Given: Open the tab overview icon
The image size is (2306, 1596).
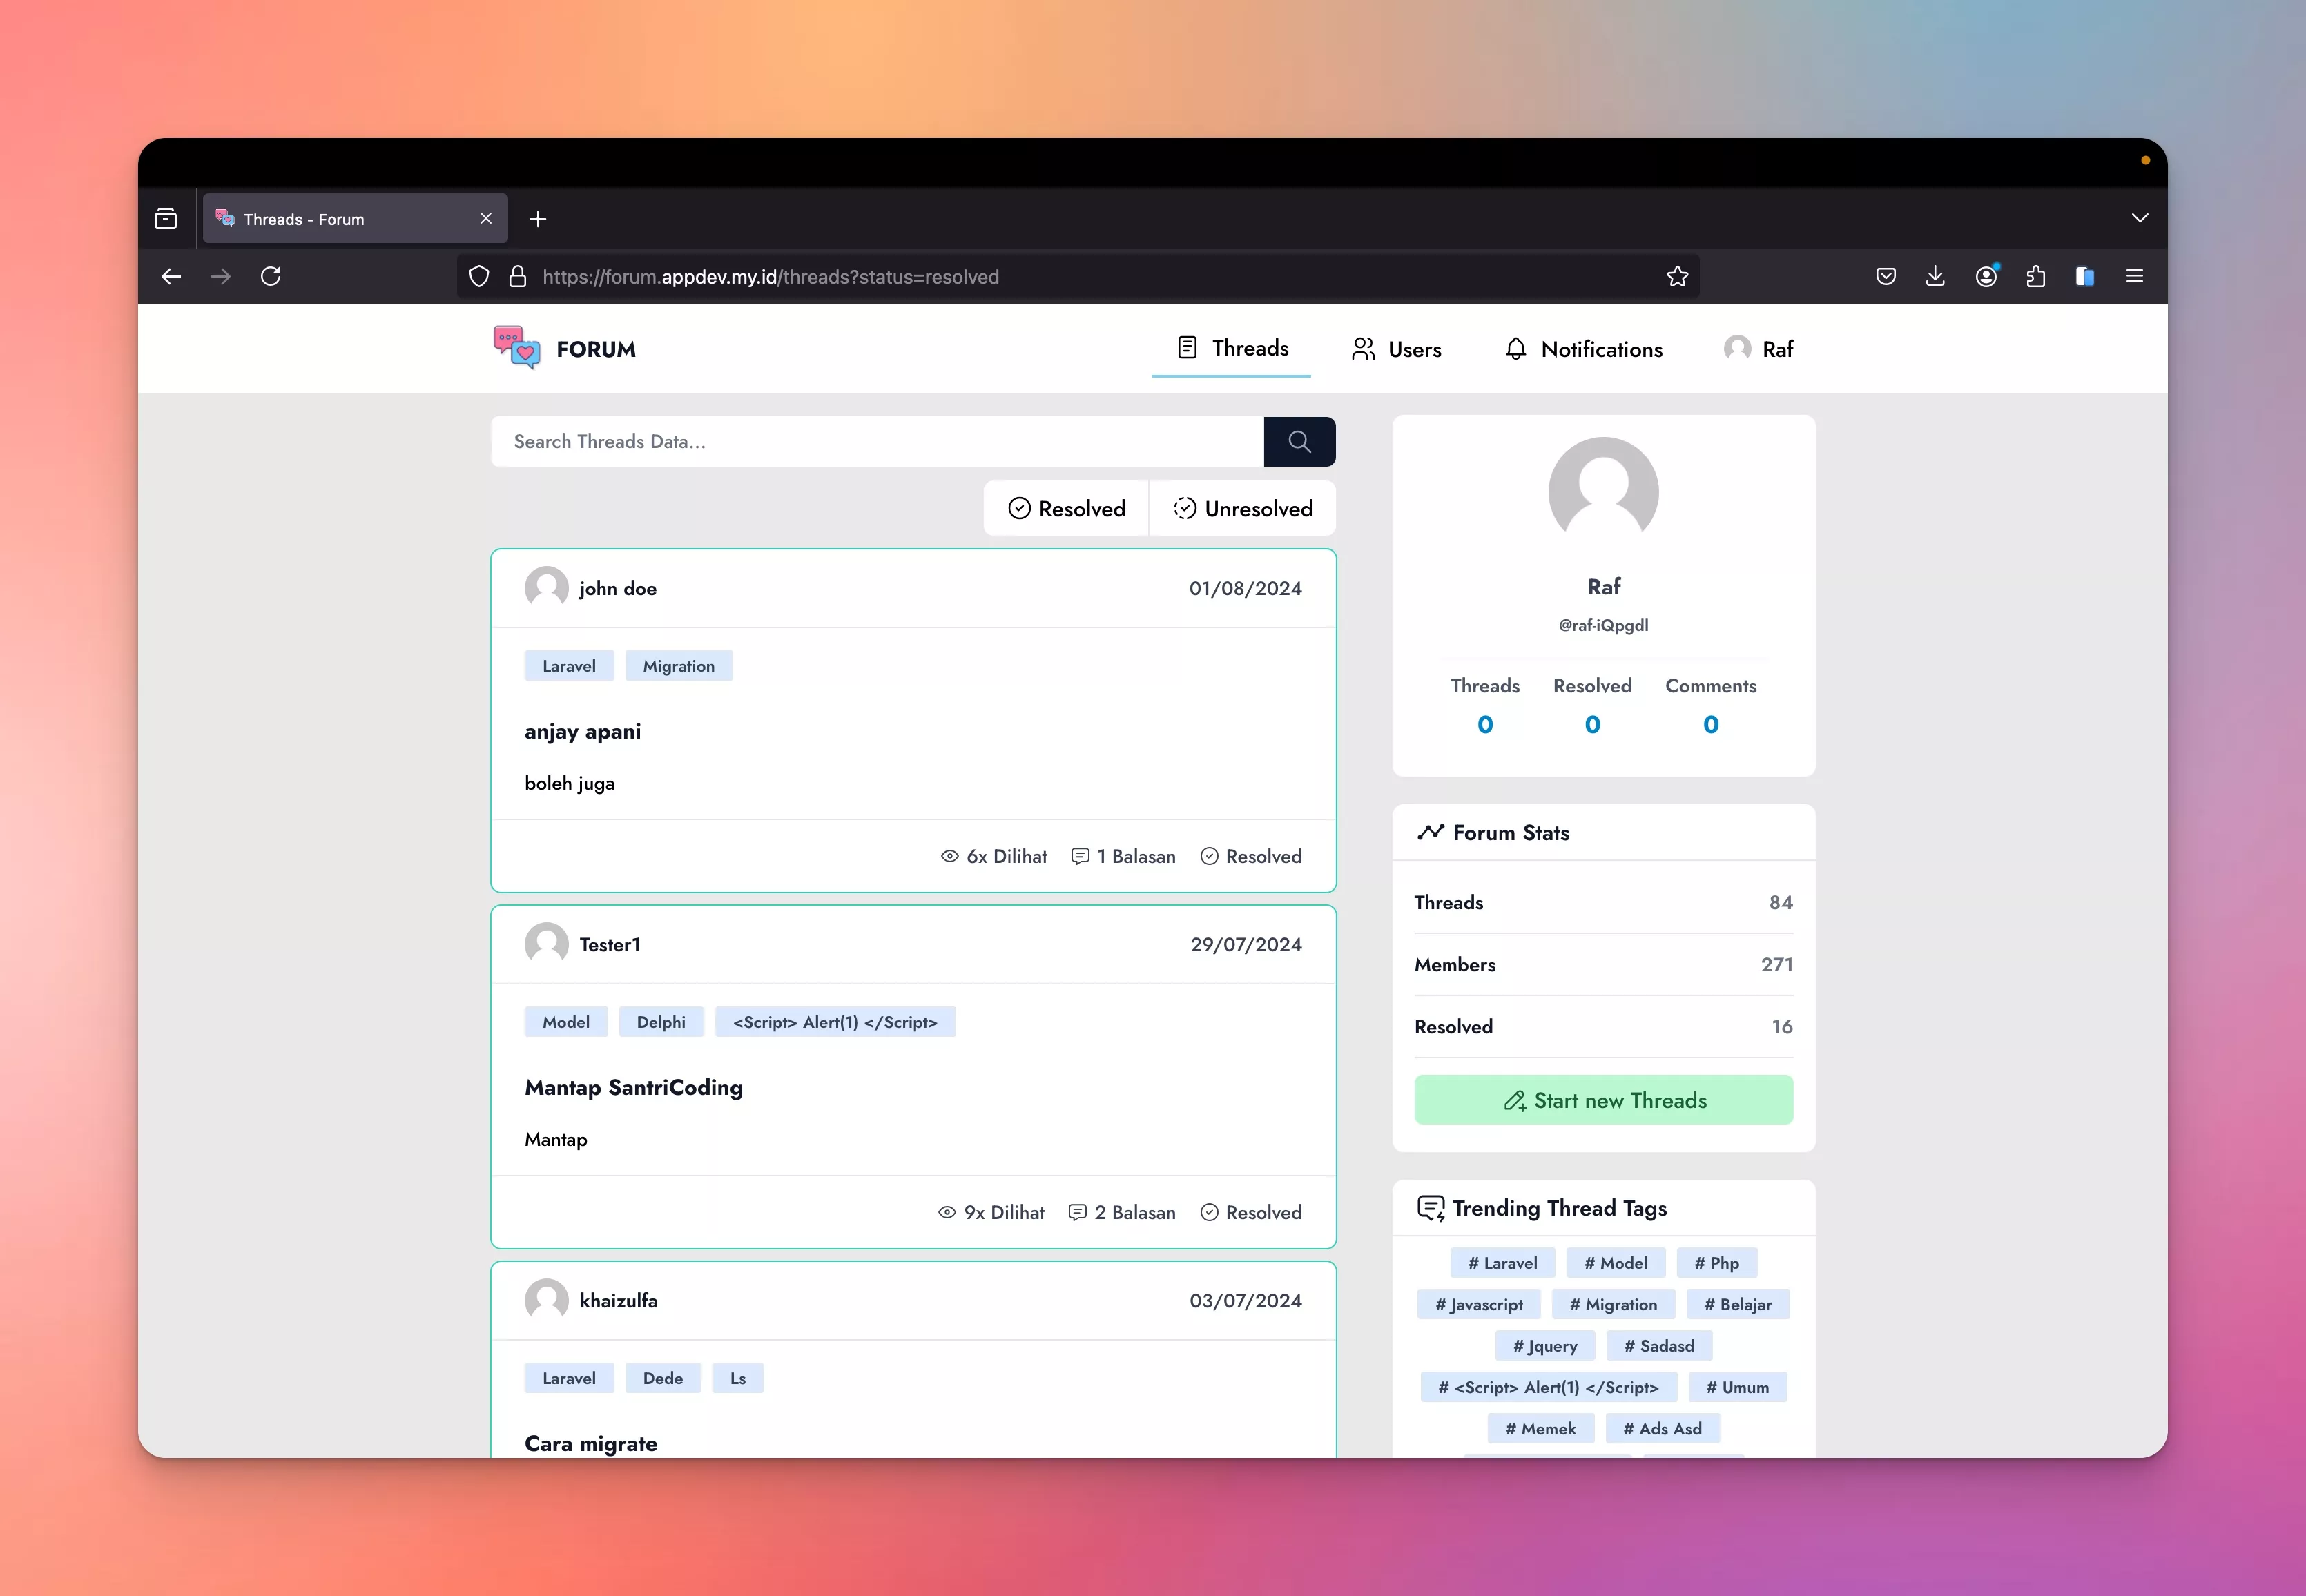Looking at the screenshot, I should coord(166,218).
